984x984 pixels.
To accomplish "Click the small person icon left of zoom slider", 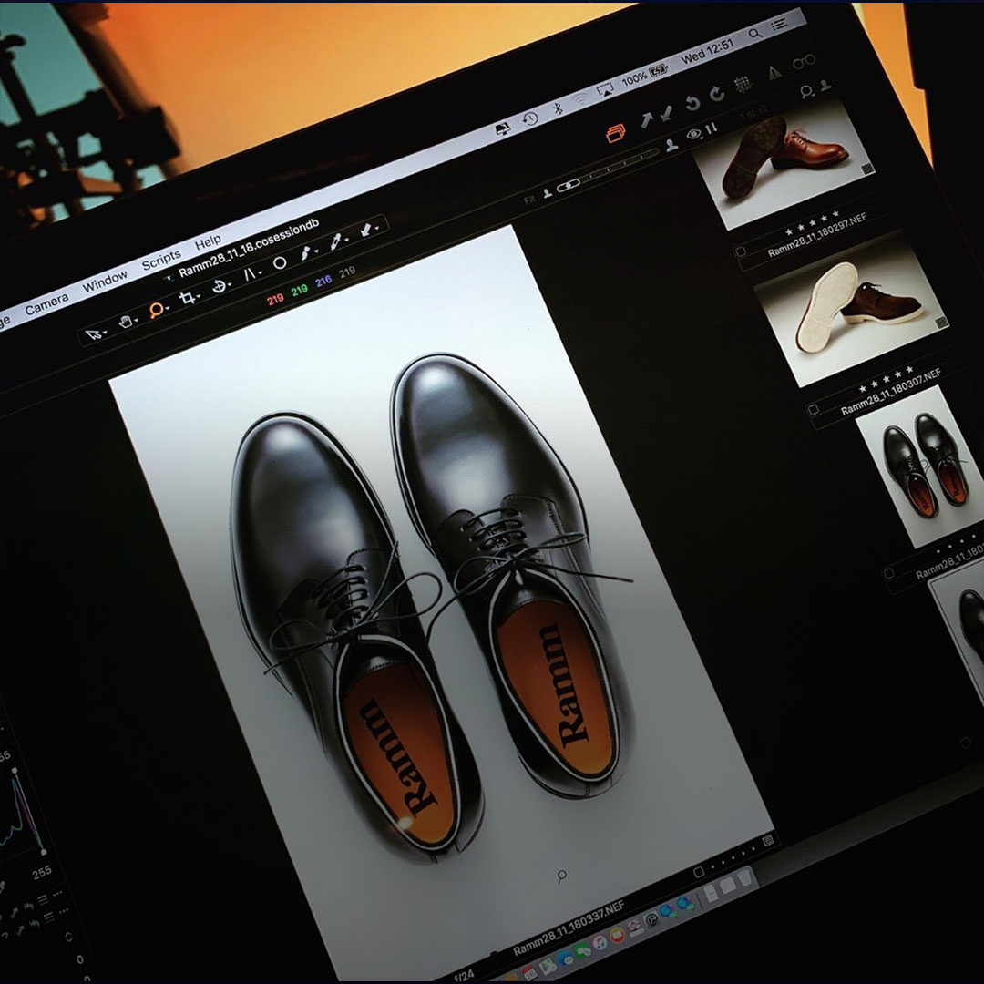I will 548,192.
